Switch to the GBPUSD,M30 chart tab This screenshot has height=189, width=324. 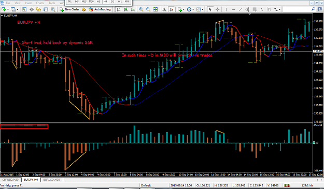(10, 180)
